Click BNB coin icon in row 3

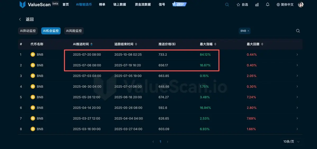(33, 76)
